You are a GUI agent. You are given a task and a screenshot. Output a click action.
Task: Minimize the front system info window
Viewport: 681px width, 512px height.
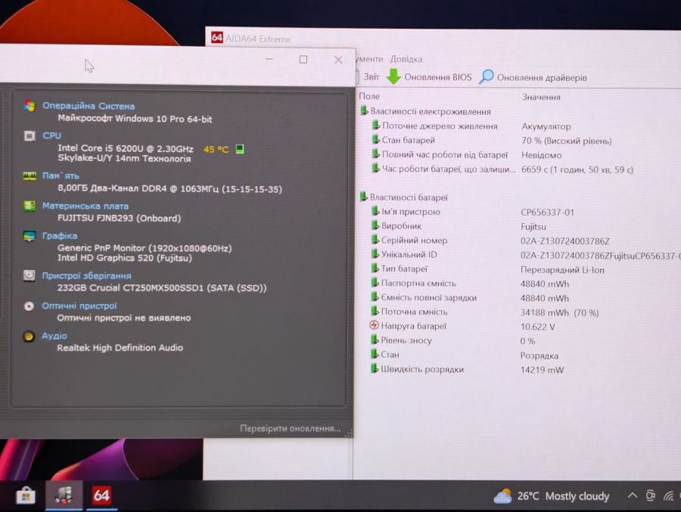click(269, 59)
